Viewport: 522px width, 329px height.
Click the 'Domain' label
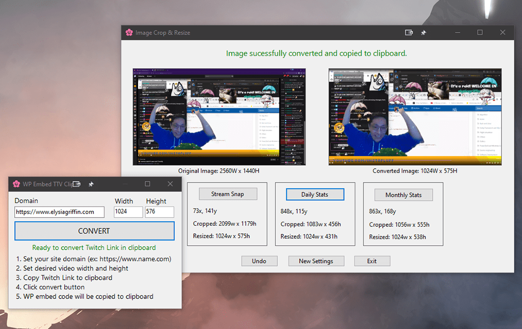(x=27, y=200)
